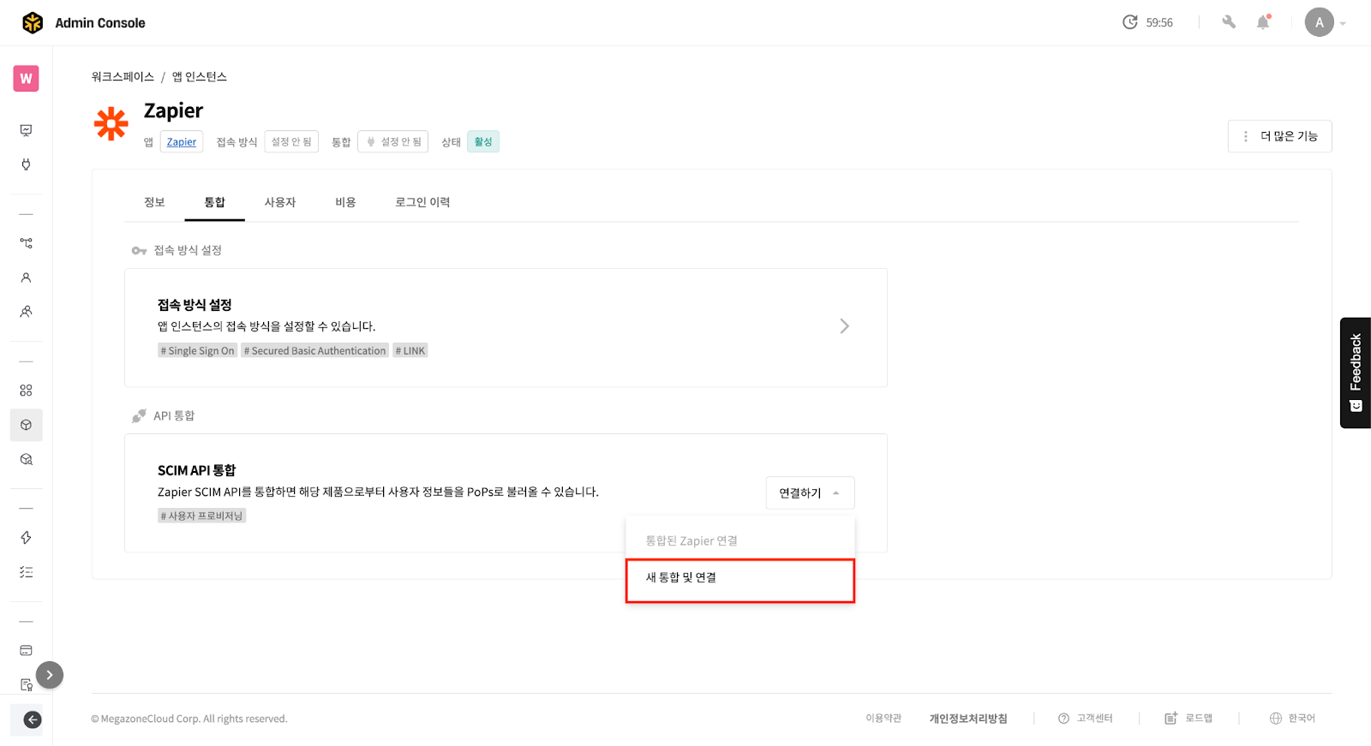
Task: Open the wrench tools icon in header
Action: pos(1229,22)
